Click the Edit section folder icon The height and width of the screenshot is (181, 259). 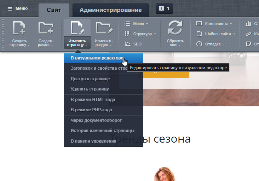103,29
